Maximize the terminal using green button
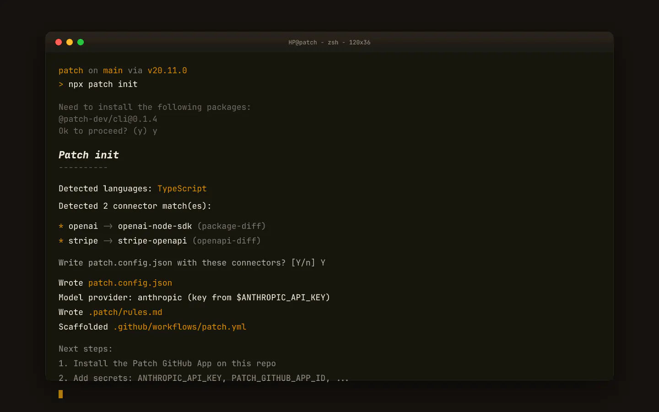The image size is (659, 412). click(81, 42)
